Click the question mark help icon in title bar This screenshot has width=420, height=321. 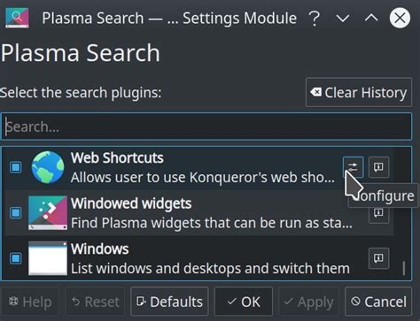click(315, 19)
